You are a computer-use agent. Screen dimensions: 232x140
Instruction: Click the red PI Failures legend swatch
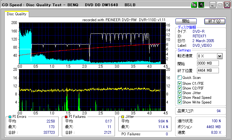pos(66,117)
